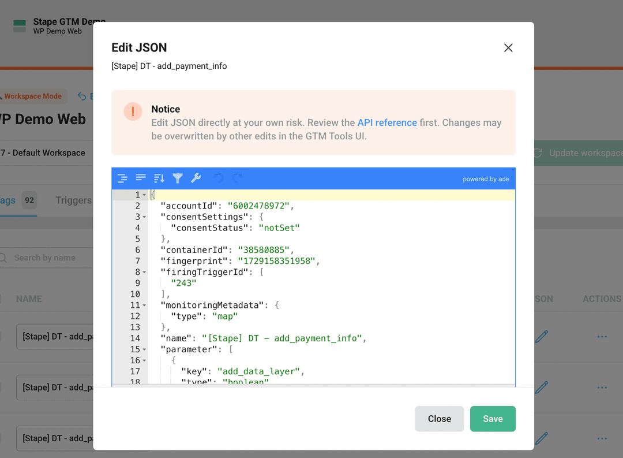Click the Repair JSON wrench icon
This screenshot has width=623, height=458.
(196, 178)
